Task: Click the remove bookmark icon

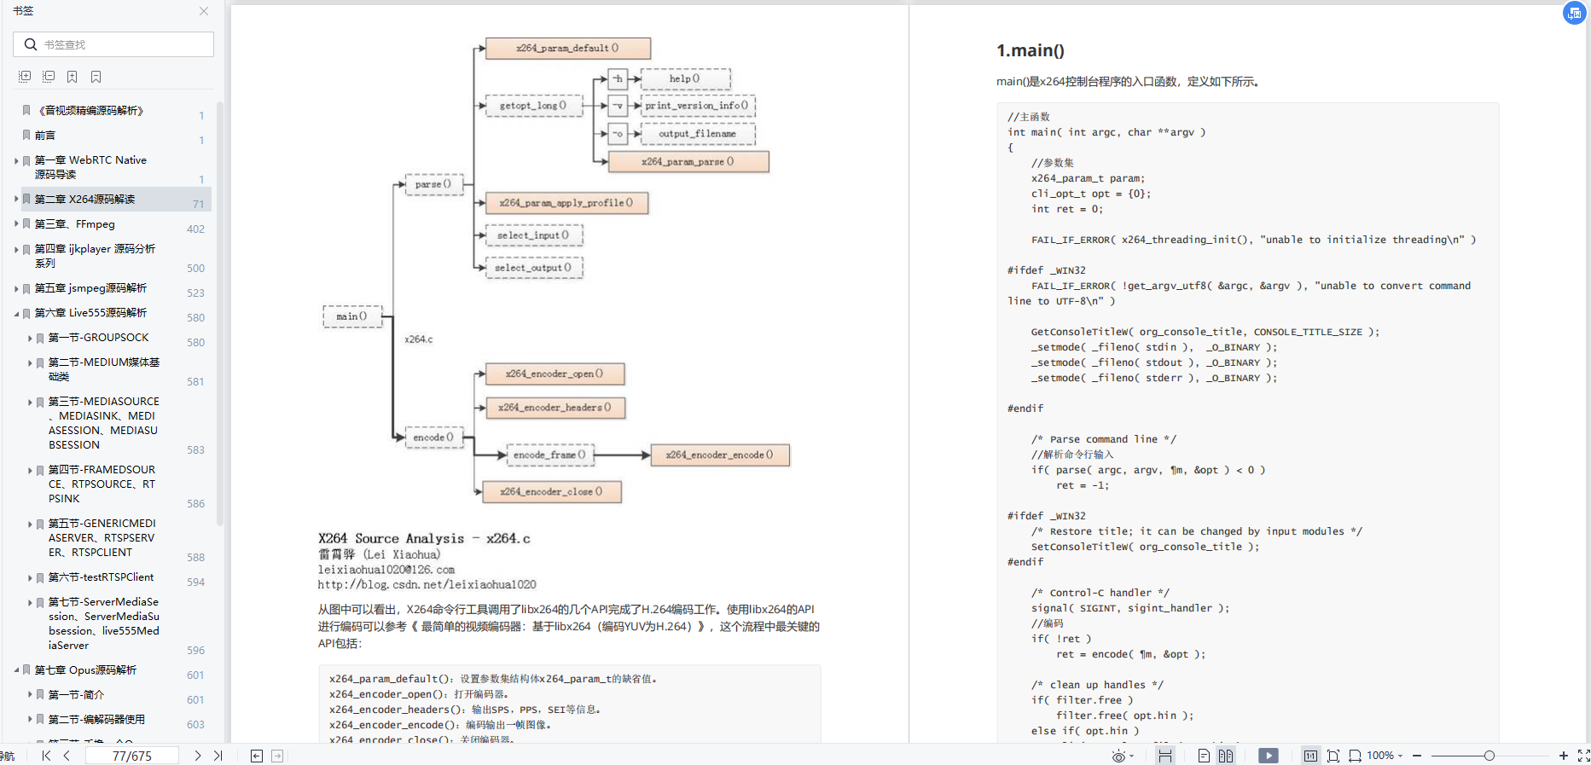Action: click(96, 77)
